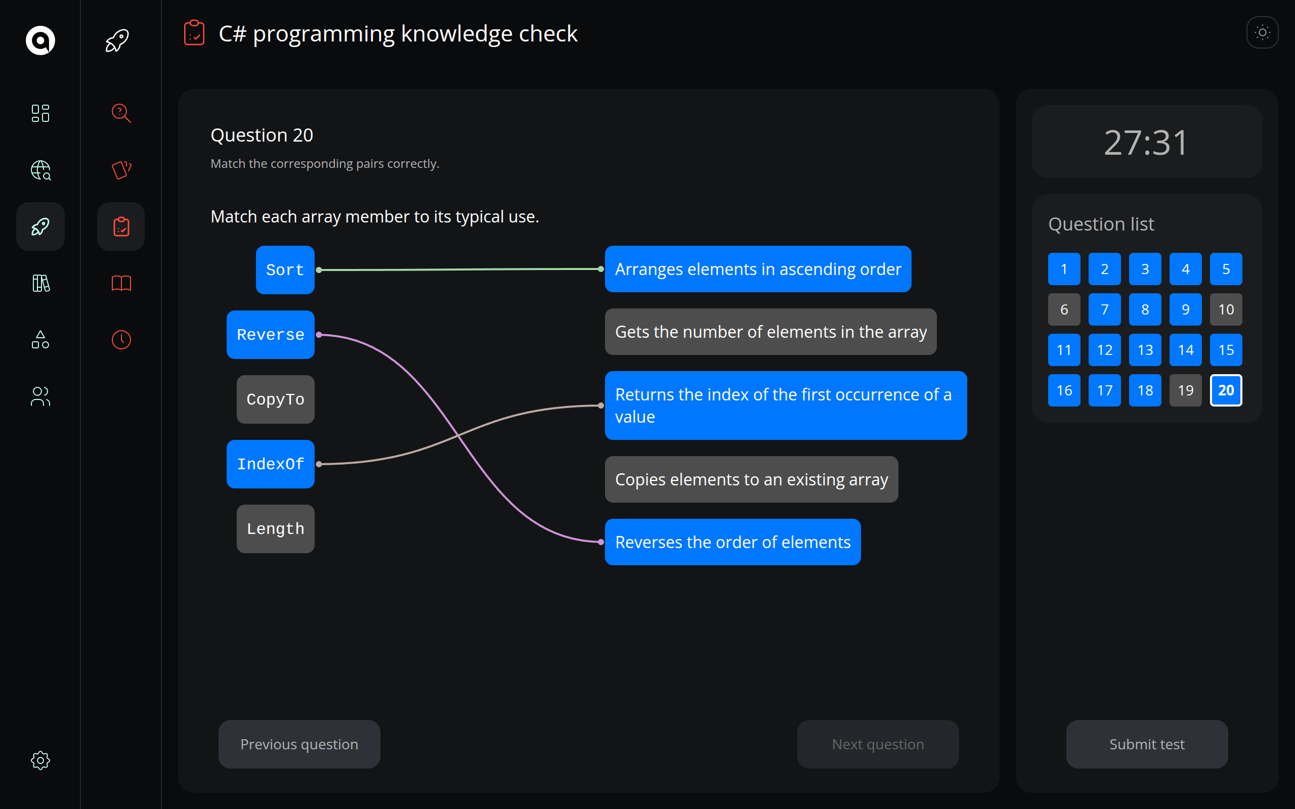
Task: Choose 'Arranges elements in ascending order' answer
Action: point(758,269)
